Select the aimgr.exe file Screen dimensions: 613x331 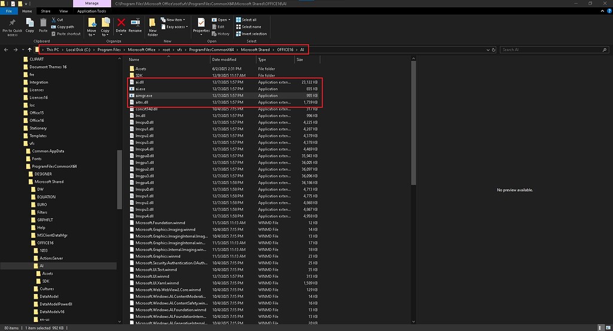[144, 96]
